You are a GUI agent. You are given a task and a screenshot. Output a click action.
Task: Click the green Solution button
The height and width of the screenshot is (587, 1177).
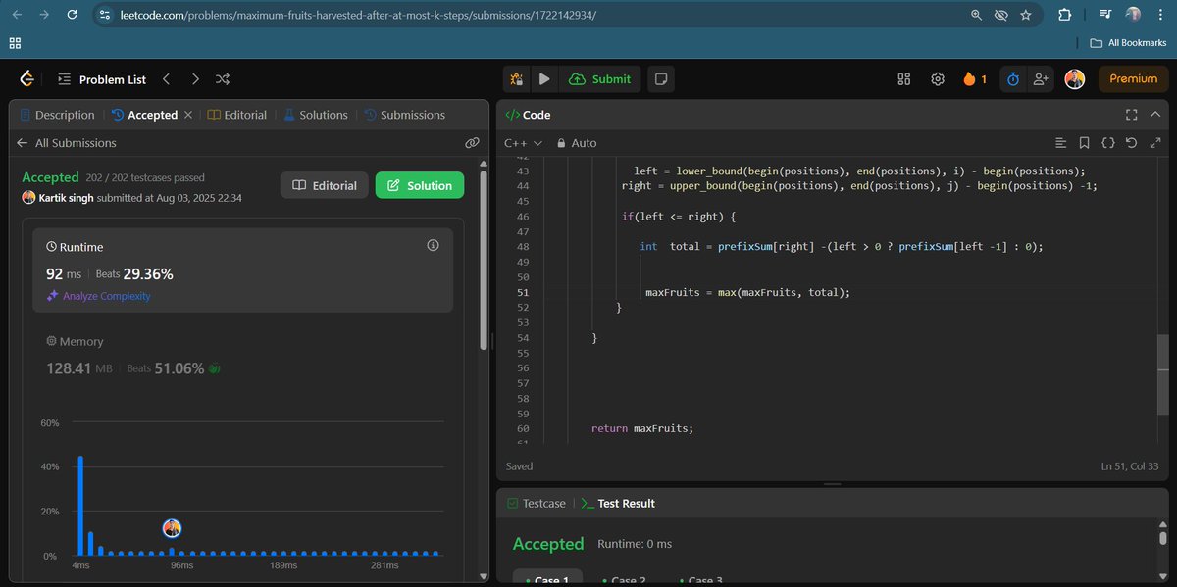420,185
